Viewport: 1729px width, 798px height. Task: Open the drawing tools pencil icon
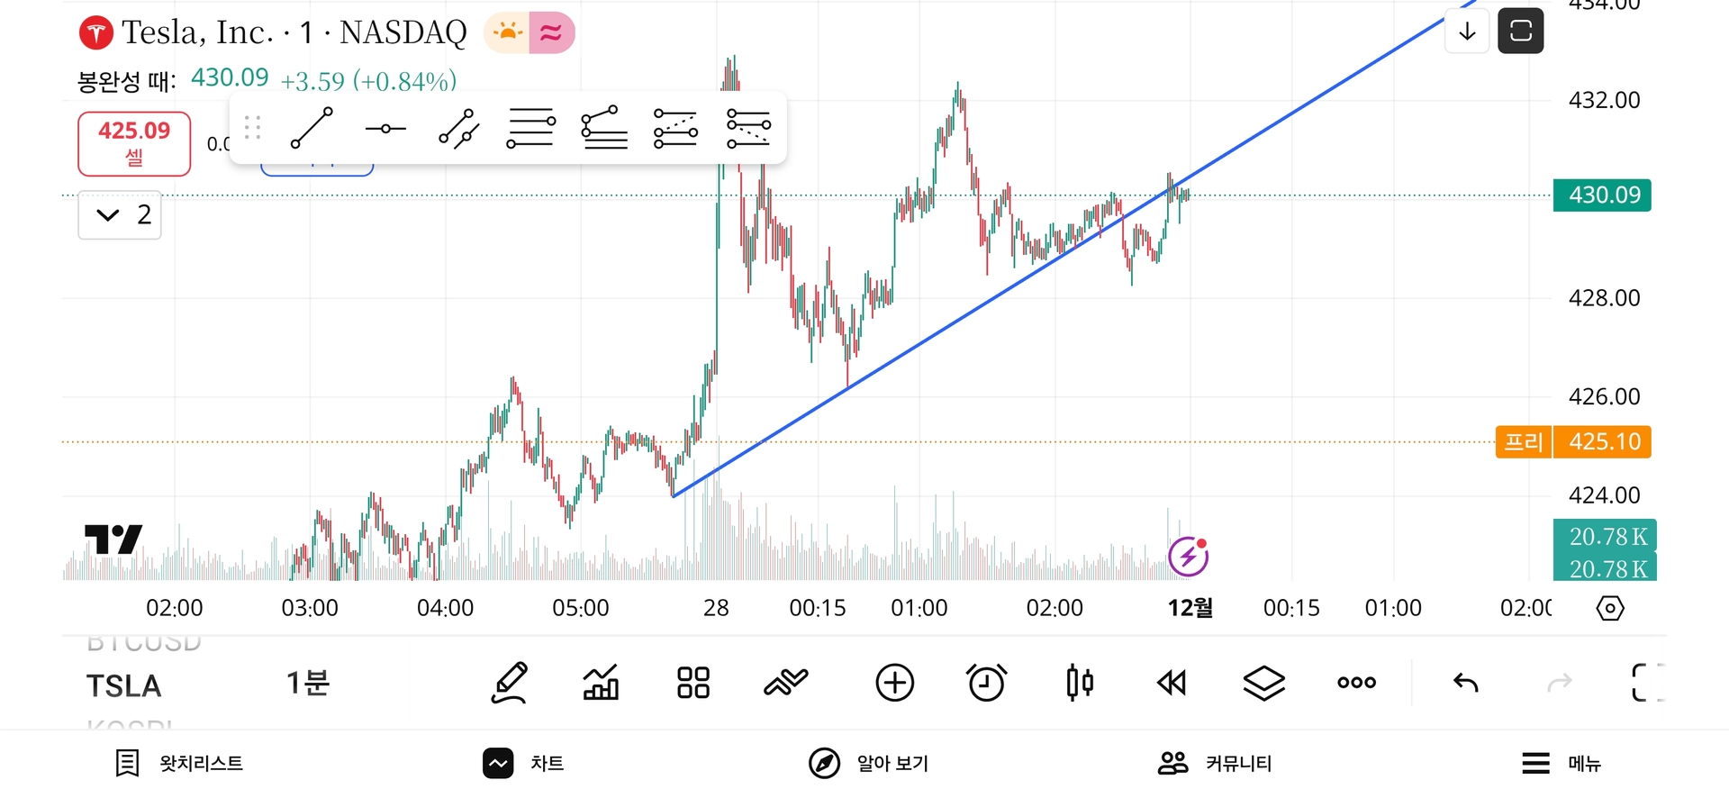[509, 683]
